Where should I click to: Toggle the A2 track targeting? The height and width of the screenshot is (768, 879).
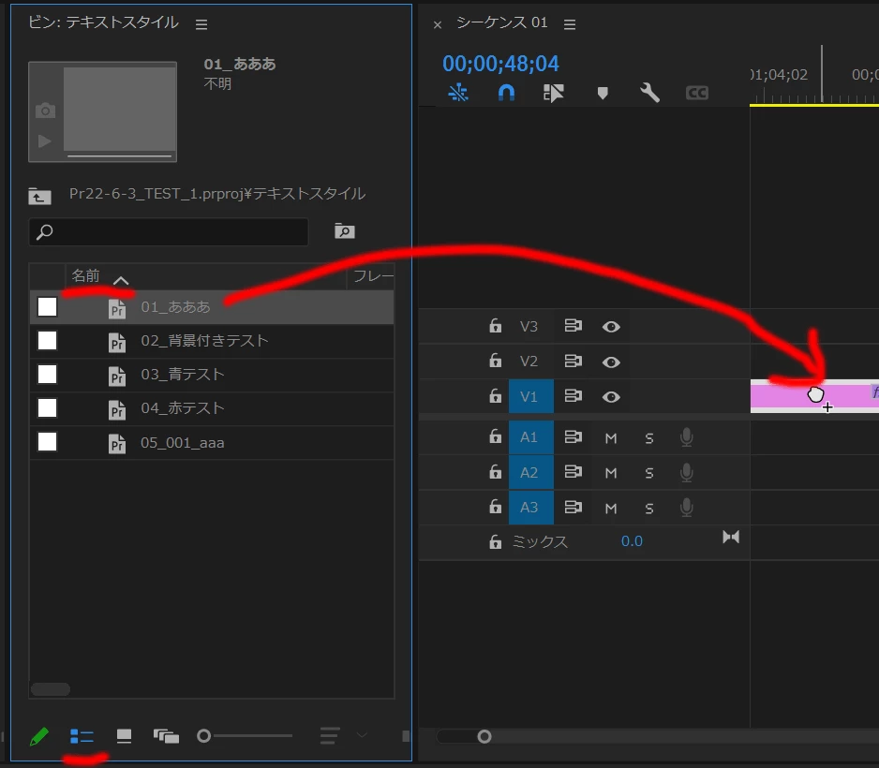click(531, 472)
